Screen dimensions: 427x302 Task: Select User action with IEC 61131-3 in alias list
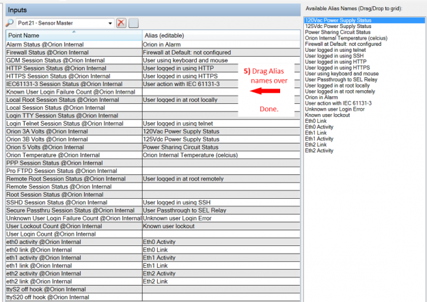click(x=338, y=103)
